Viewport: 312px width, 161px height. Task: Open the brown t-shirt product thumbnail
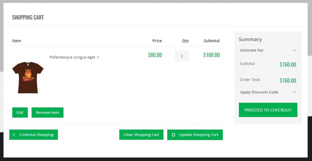click(x=28, y=77)
